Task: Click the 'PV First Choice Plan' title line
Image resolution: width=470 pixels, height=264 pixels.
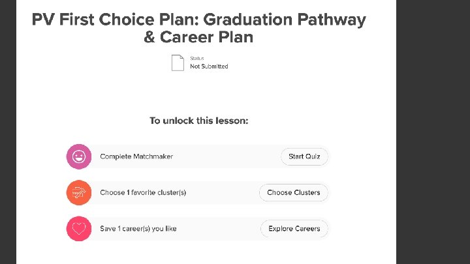Action: click(198, 20)
